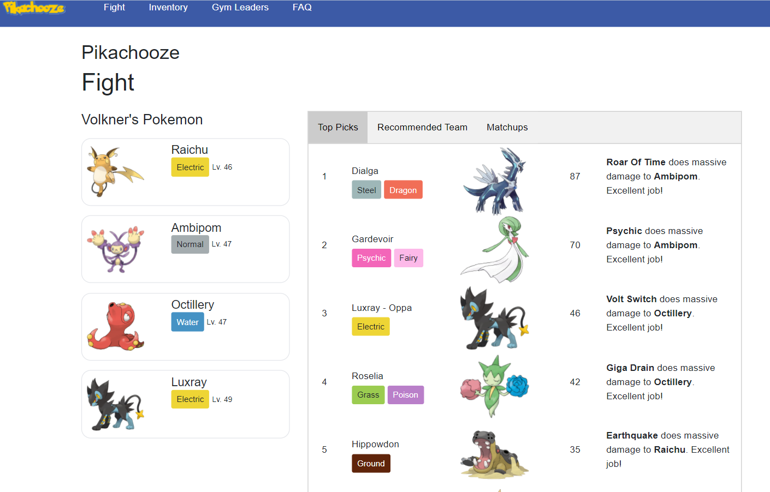Click the Dialga artwork image
770x492 pixels.
pos(495,181)
